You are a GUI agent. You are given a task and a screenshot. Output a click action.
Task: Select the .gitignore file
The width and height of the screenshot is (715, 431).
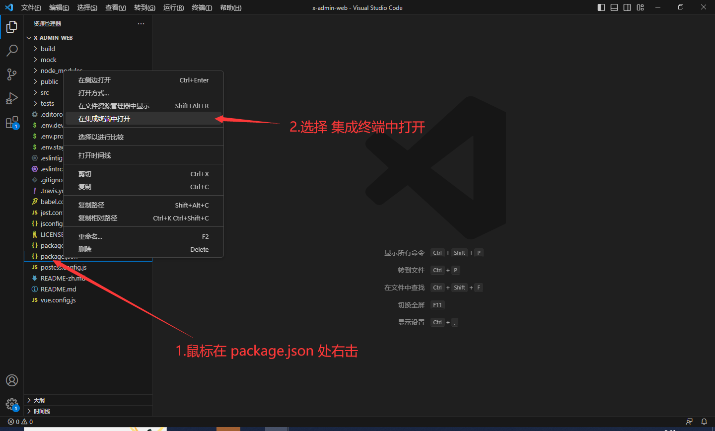click(x=44, y=180)
